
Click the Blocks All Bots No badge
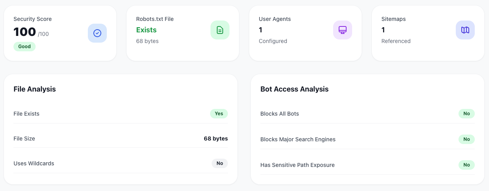[466, 114]
